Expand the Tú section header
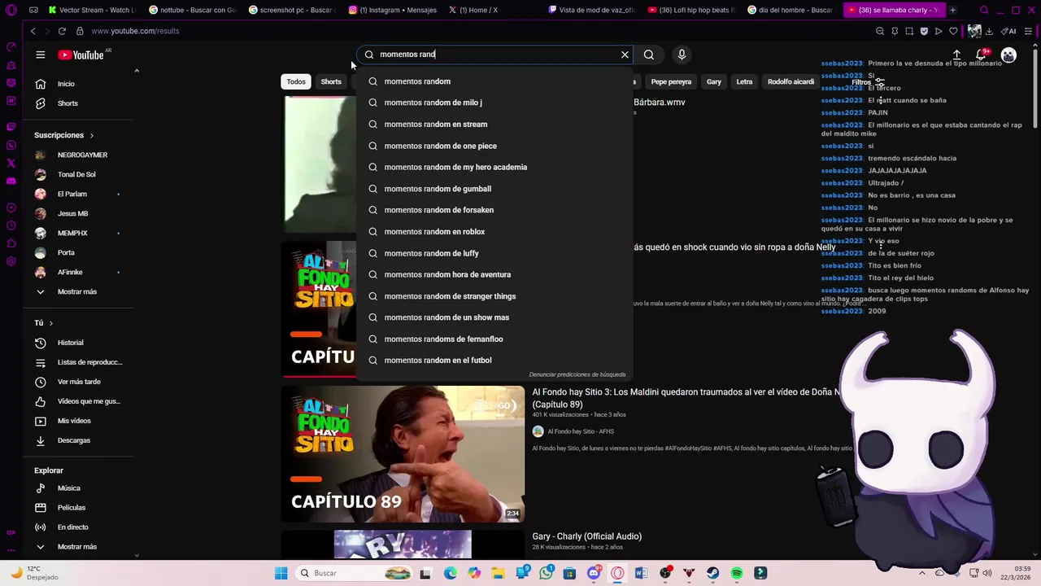Viewport: 1041px width, 586px height. (x=44, y=323)
